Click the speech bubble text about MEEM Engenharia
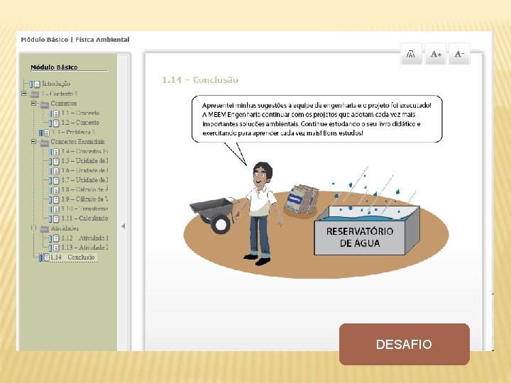This screenshot has width=511, height=383. (317, 119)
